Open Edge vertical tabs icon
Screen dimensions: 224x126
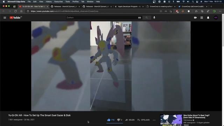tap(14, 6)
